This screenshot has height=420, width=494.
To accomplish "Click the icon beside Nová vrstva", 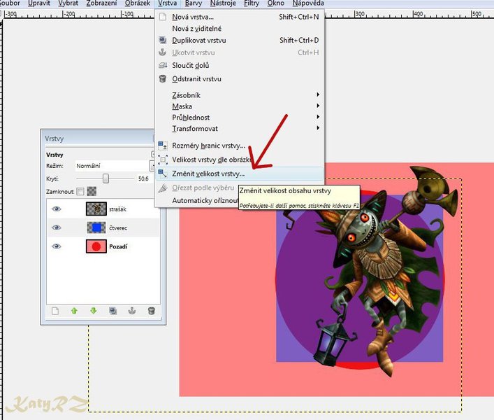I will pos(163,17).
